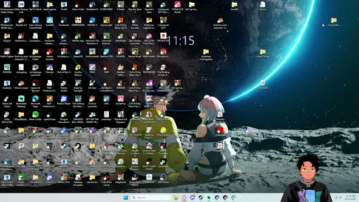Click the Blender 5.0 desktop icon
Viewport: 359px width, 202px height.
21,22
